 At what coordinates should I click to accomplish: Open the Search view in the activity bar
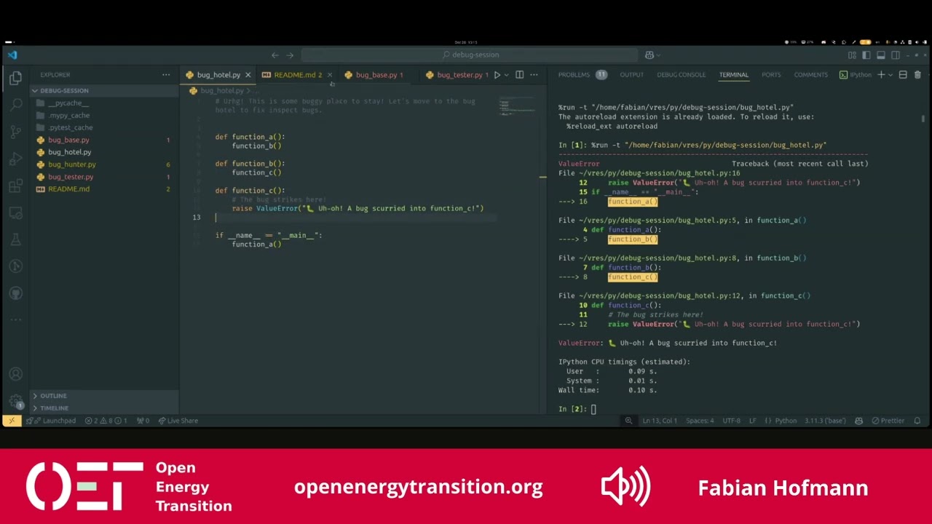pyautogui.click(x=15, y=105)
